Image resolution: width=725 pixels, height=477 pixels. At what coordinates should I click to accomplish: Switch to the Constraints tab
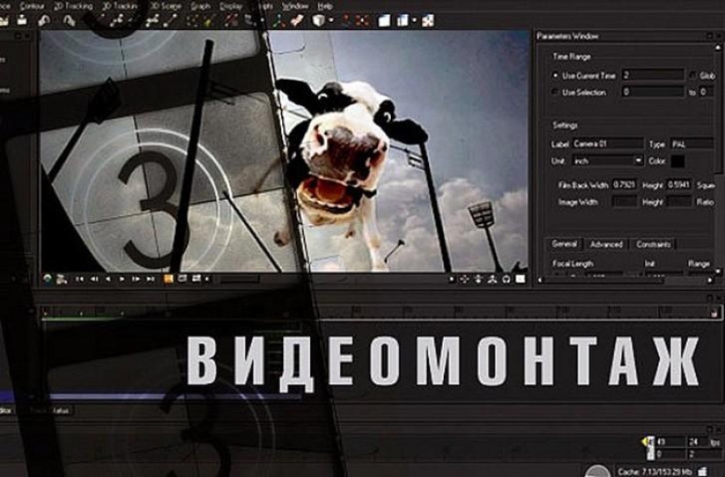click(653, 244)
